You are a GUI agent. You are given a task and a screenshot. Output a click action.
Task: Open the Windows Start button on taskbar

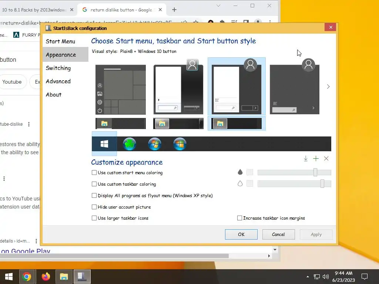9,277
